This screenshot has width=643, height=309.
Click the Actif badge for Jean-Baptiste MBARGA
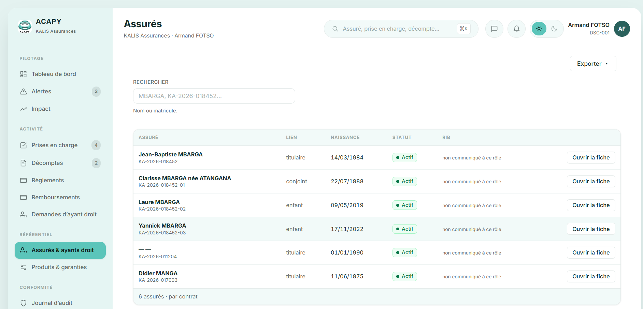point(404,158)
